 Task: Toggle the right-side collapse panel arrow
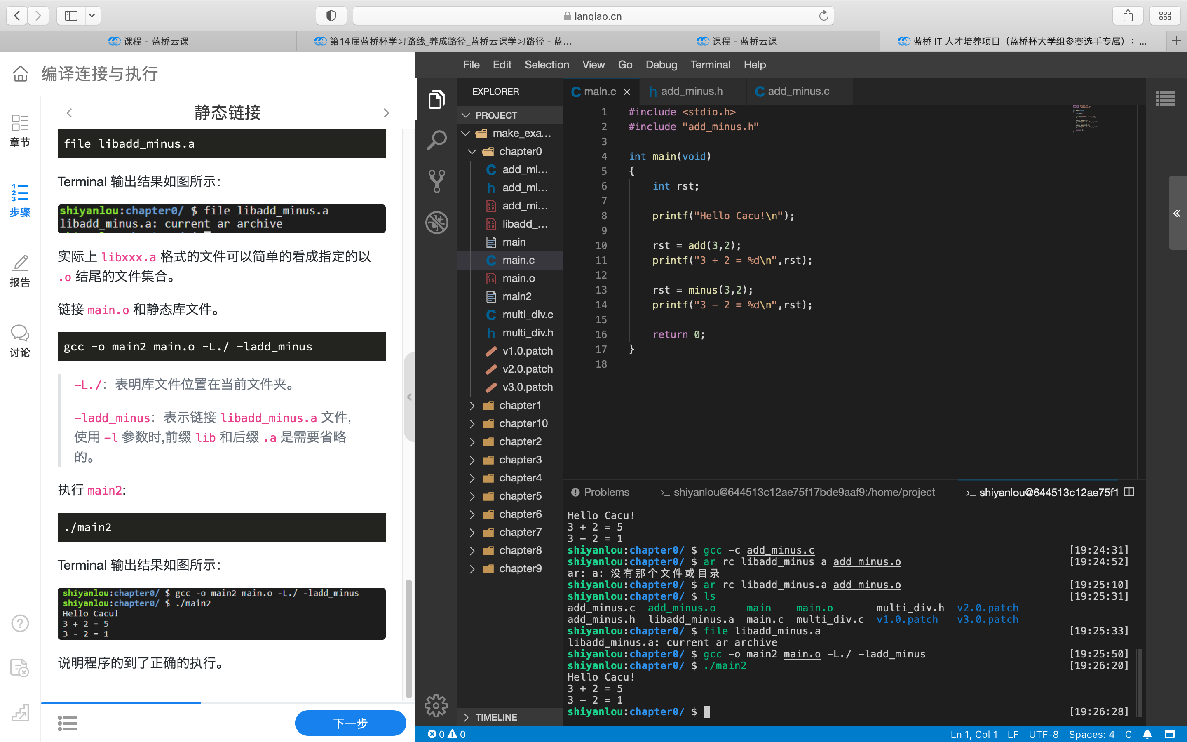[1176, 213]
